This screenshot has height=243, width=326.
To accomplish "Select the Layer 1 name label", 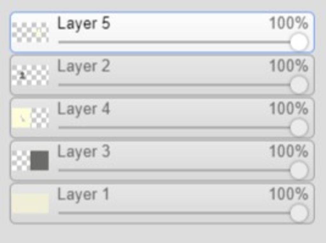I will pos(83,195).
